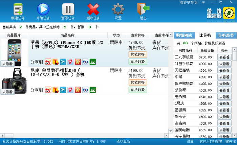Pause tasks with the 暂停任务 icon
Screen dimensions: 237x145
coord(68,9)
